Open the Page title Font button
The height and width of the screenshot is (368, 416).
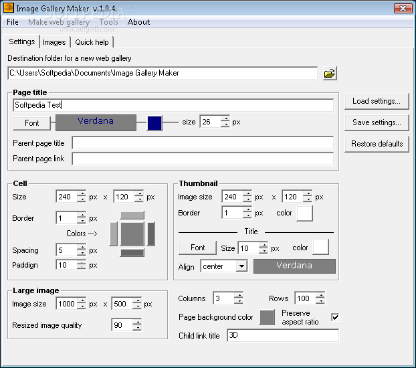point(31,123)
